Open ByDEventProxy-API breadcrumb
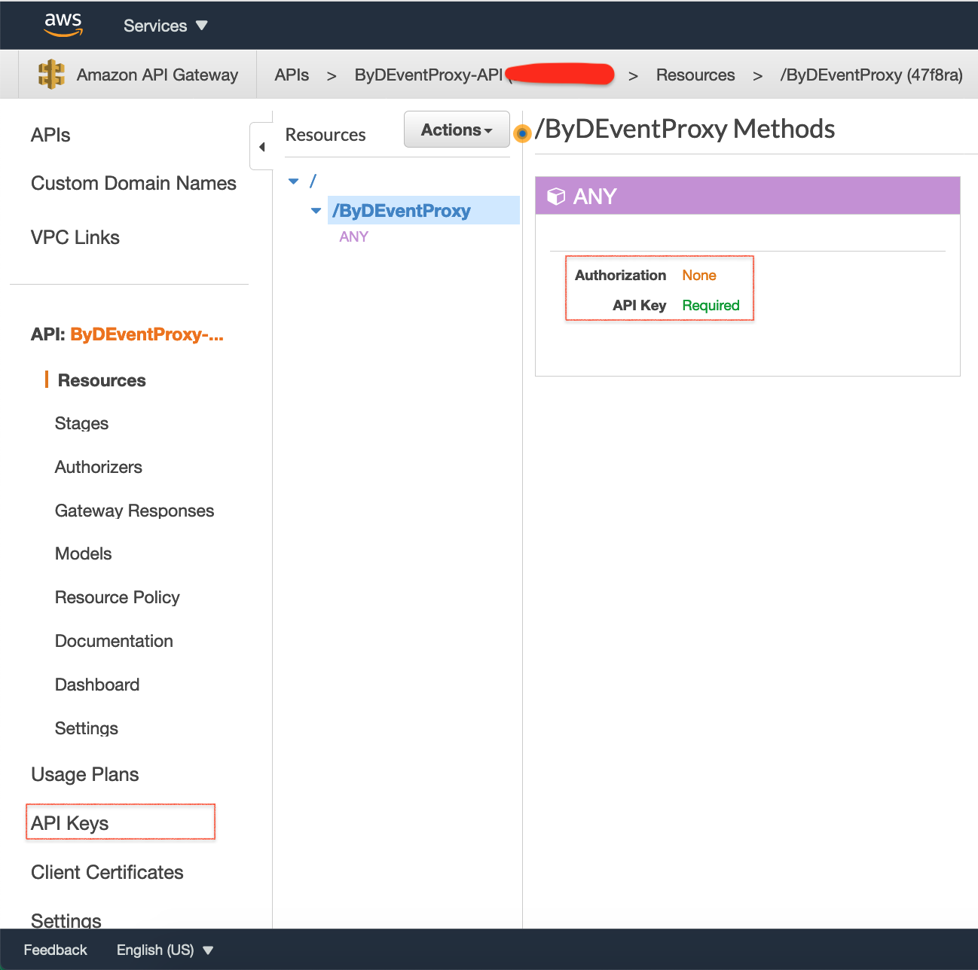The width and height of the screenshot is (978, 970). point(428,75)
